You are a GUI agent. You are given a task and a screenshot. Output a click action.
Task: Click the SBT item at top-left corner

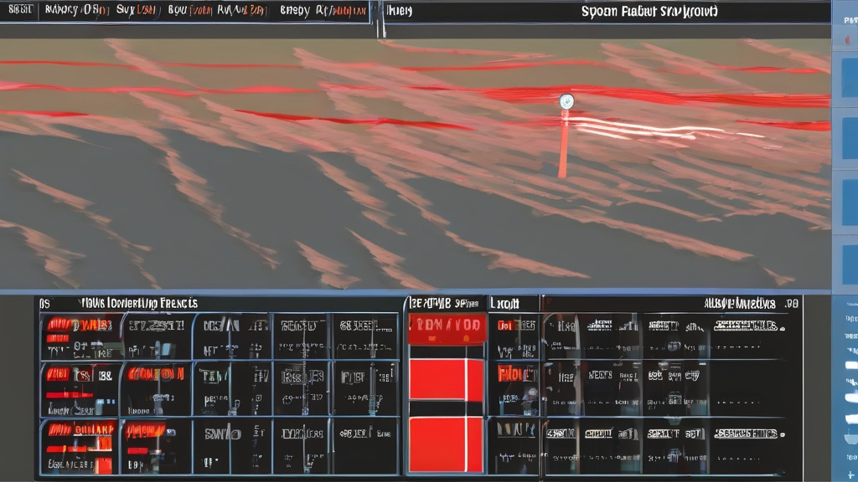(17, 11)
